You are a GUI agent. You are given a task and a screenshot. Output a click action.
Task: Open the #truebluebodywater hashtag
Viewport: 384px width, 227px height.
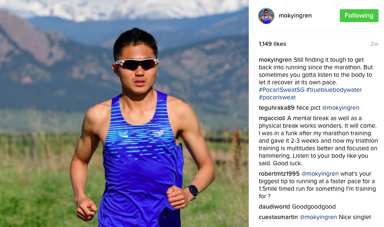click(x=334, y=90)
